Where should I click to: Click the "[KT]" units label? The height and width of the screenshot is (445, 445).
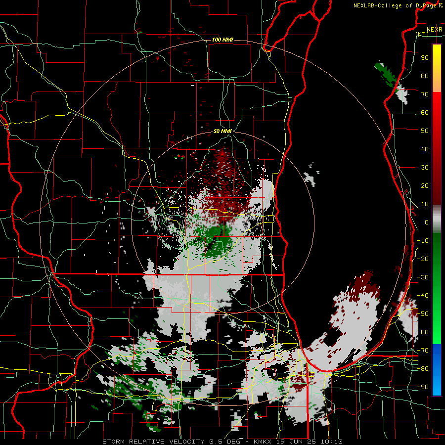[422, 34]
